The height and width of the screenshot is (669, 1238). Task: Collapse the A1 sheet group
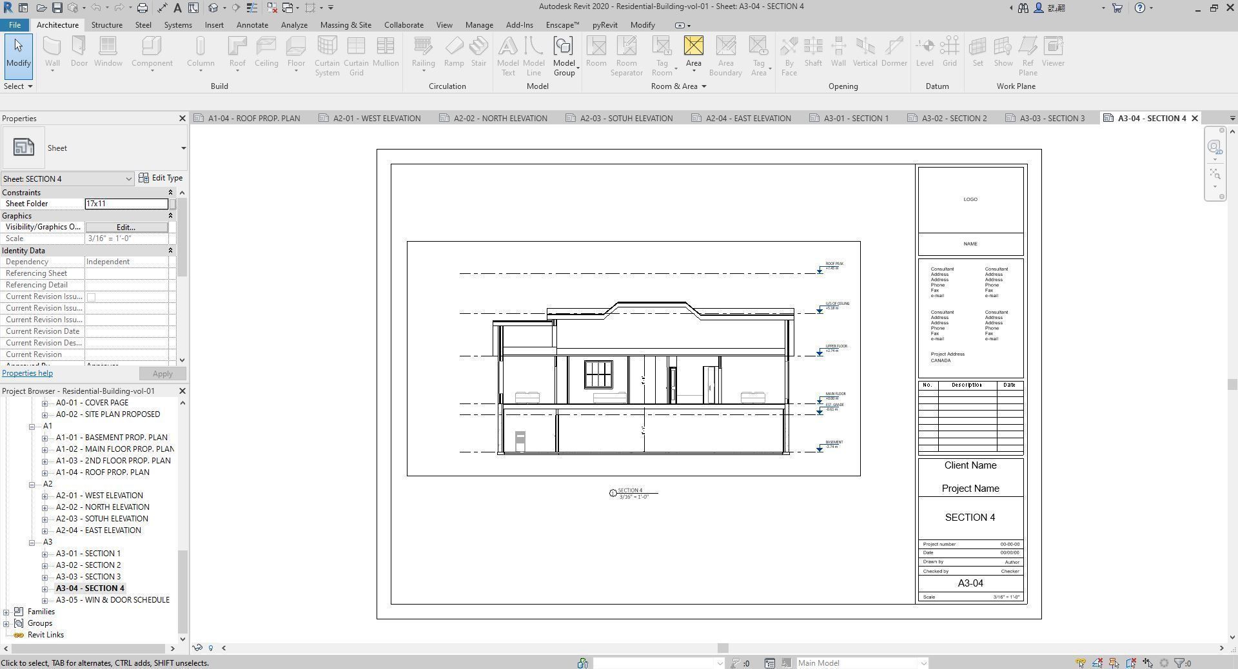click(x=32, y=426)
